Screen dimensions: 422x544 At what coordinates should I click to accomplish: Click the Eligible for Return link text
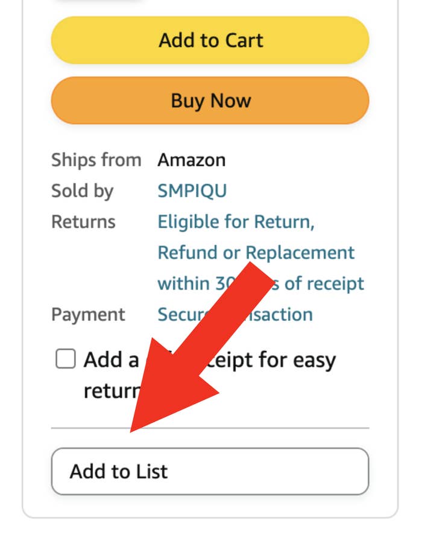tap(236, 222)
